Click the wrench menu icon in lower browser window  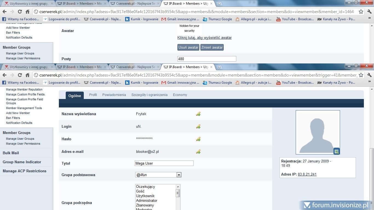coord(369,75)
